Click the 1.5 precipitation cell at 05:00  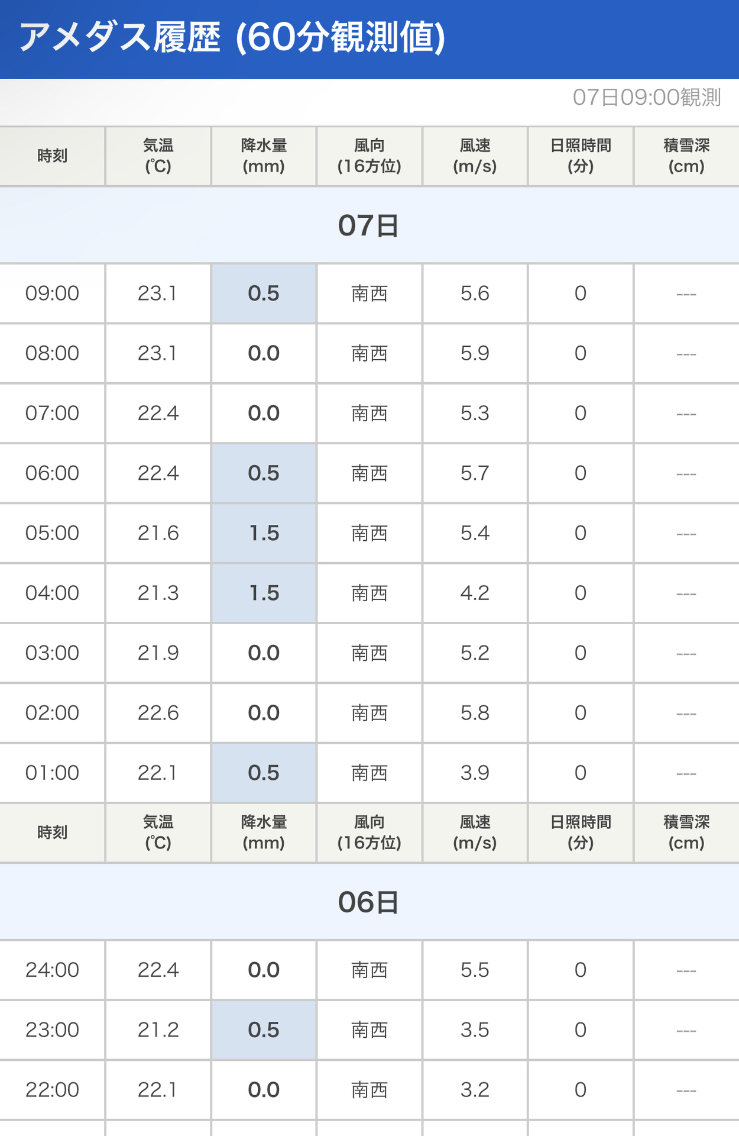[264, 533]
